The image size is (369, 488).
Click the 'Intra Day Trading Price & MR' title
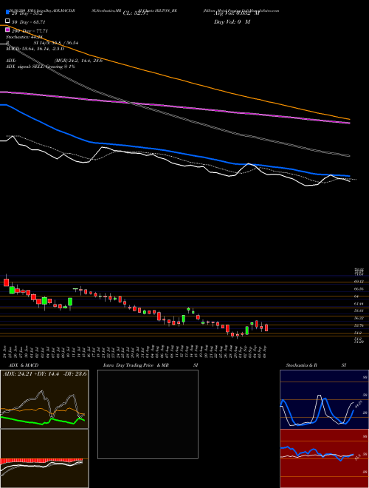tap(136, 365)
